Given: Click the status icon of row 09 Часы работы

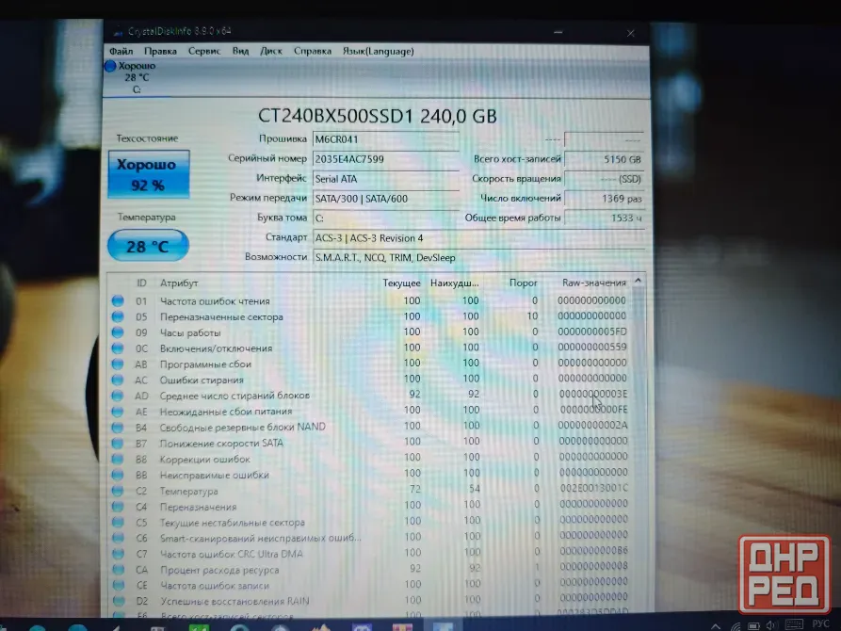Looking at the screenshot, I should tap(118, 332).
